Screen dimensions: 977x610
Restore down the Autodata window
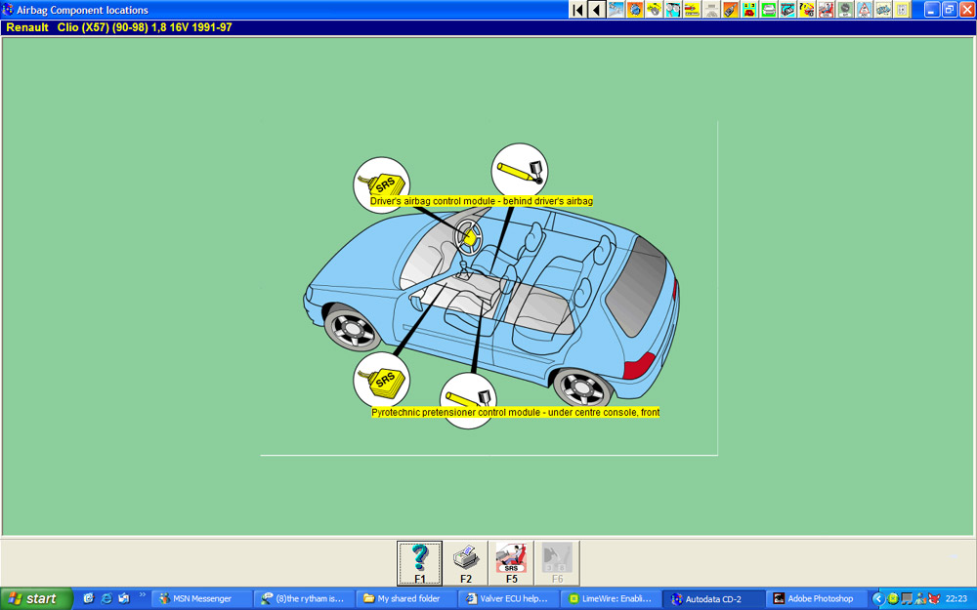(950, 10)
